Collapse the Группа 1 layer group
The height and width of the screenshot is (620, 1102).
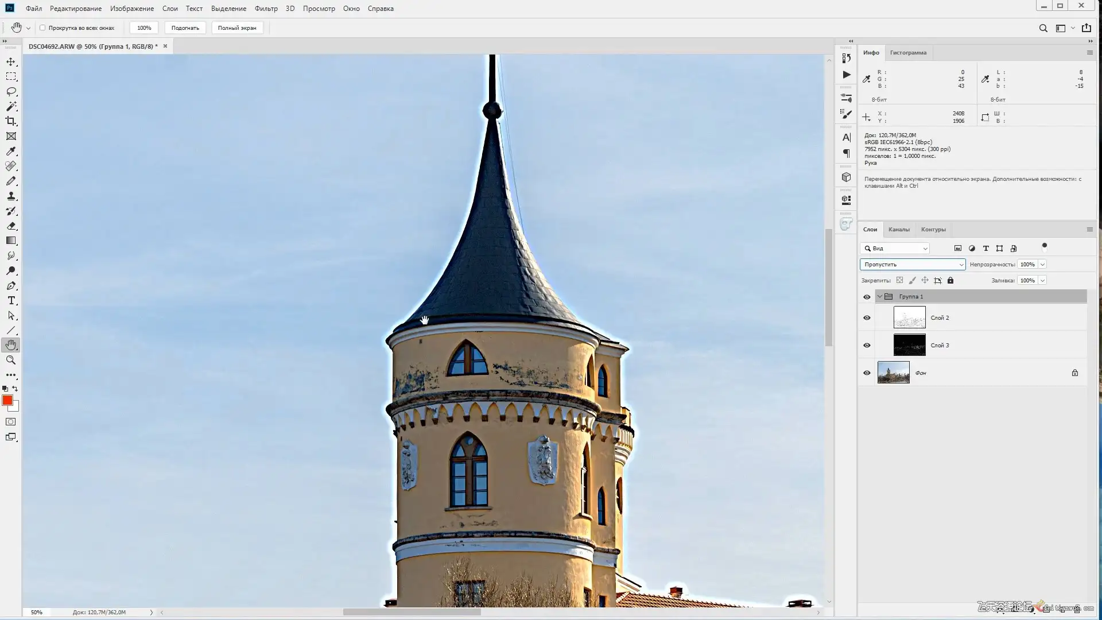(879, 296)
